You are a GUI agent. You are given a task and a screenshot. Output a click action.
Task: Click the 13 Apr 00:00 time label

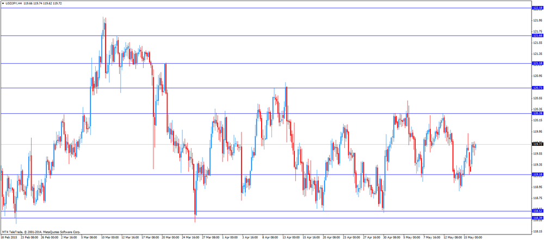coord(290,238)
